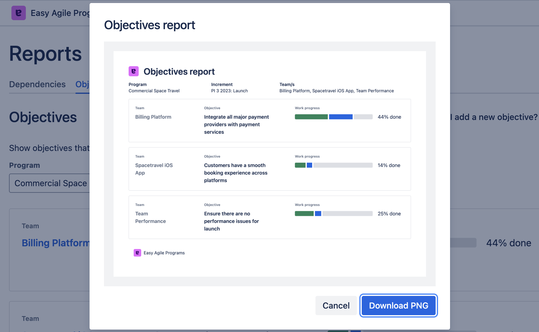Click the objective 'Integrate all major payment providers'
Viewport: 539px width, 332px height.
click(x=236, y=124)
